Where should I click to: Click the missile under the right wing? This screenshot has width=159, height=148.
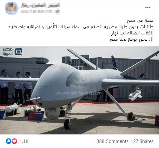[135, 95]
